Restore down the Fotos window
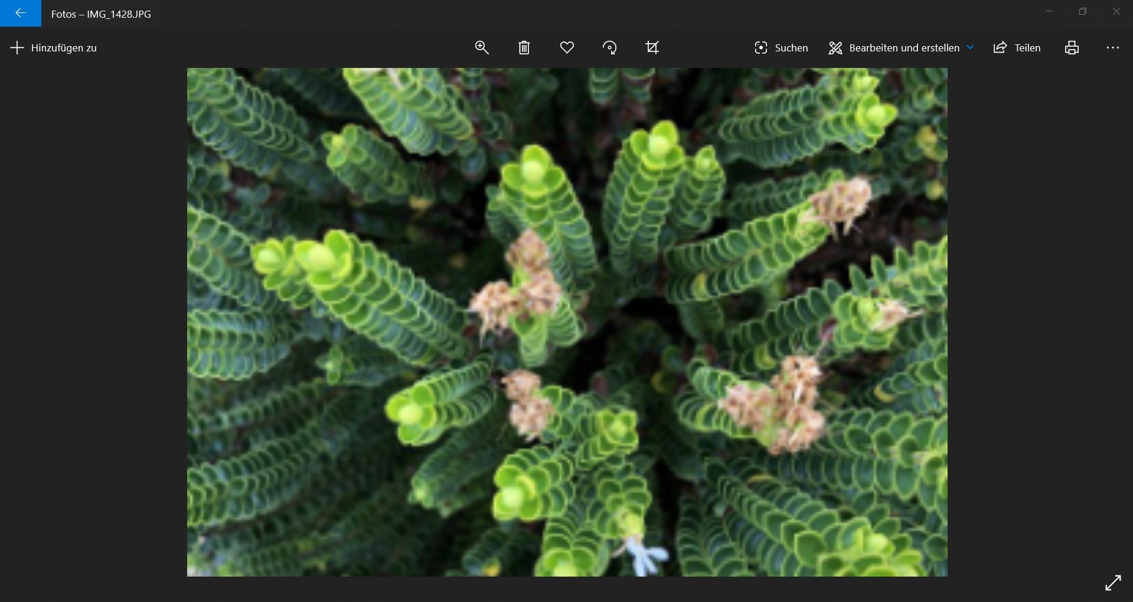This screenshot has height=602, width=1133. pos(1083,12)
